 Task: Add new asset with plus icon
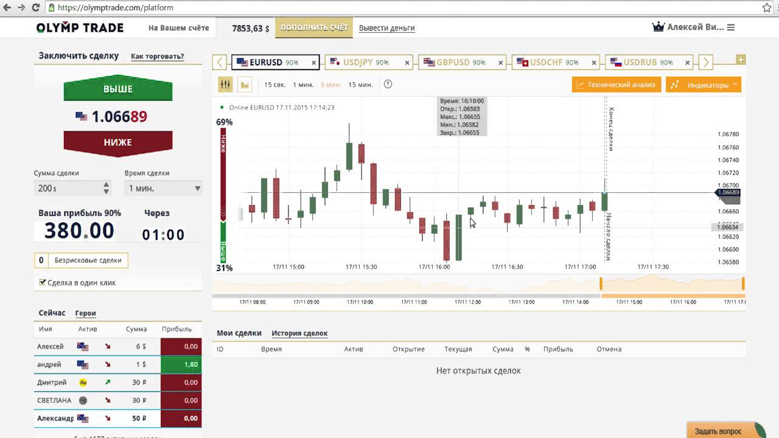[x=740, y=60]
